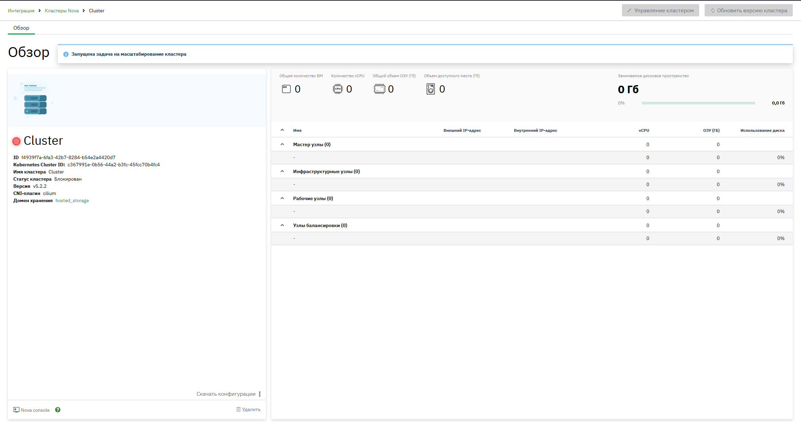Click the green help question-mark icon
This screenshot has height=422, width=801.
[x=58, y=410]
